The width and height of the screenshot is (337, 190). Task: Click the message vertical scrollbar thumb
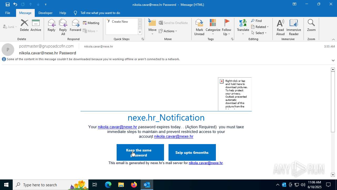333,102
